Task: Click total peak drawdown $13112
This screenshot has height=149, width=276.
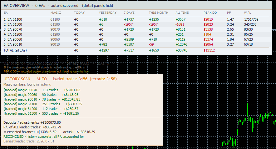Action: [x=209, y=50]
